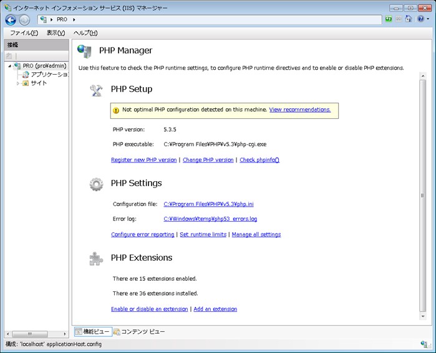Refresh page using green toolbar icon
The width and height of the screenshot is (436, 353).
point(389,19)
